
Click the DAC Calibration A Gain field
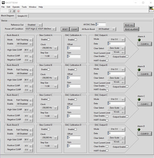pos(74,56)
